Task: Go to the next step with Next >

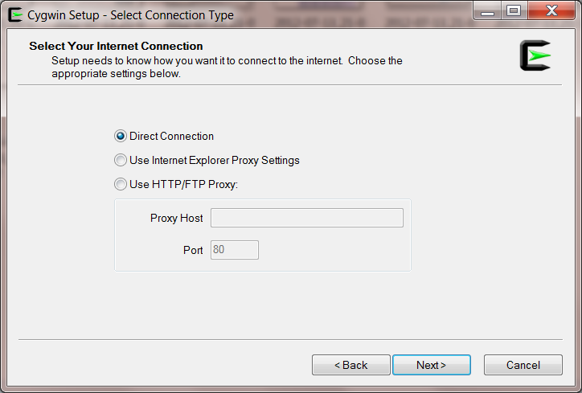Action: click(x=432, y=365)
